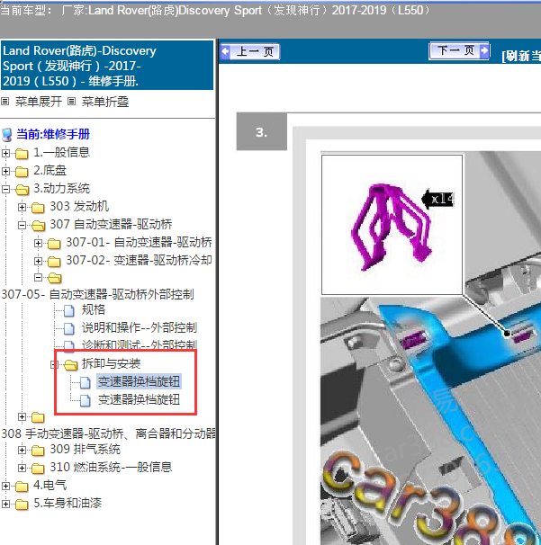Collapse all menus via 菜单折叠
541x545 pixels.
click(105, 102)
